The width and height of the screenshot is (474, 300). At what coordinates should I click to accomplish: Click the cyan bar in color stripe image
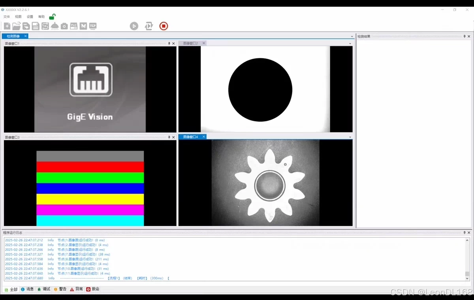point(90,220)
